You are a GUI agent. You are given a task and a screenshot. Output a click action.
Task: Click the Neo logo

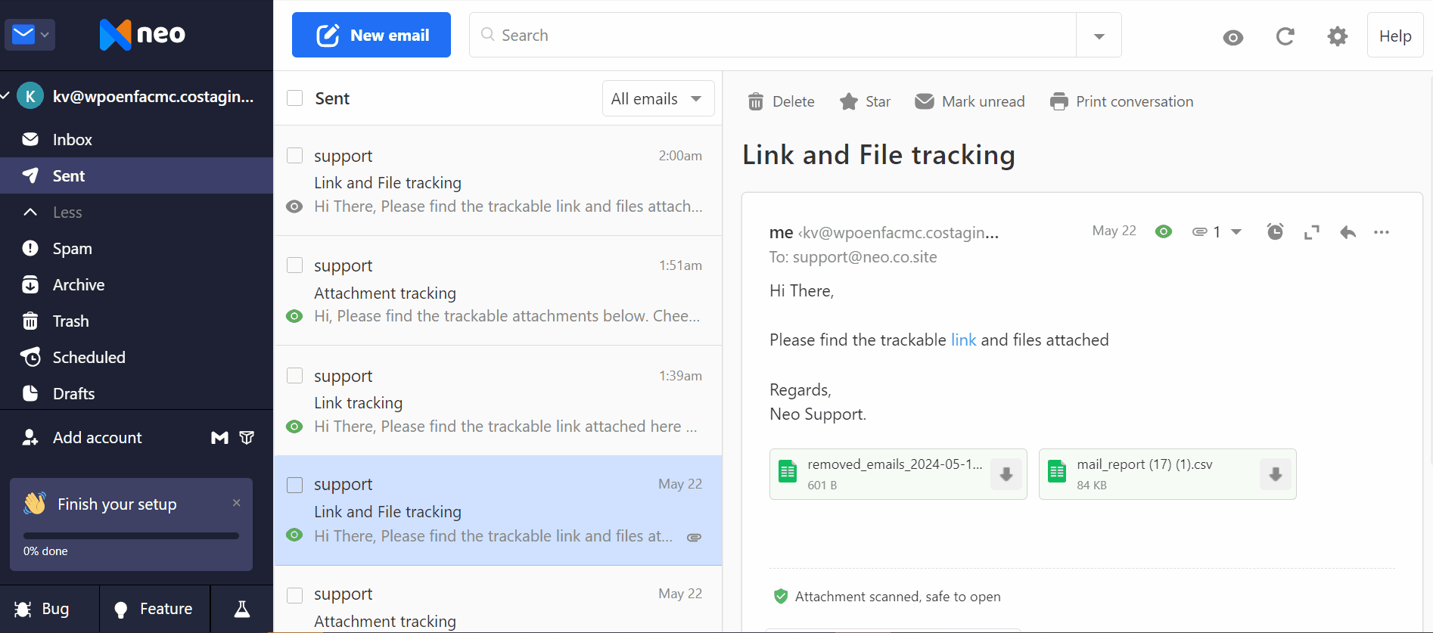pos(142,35)
